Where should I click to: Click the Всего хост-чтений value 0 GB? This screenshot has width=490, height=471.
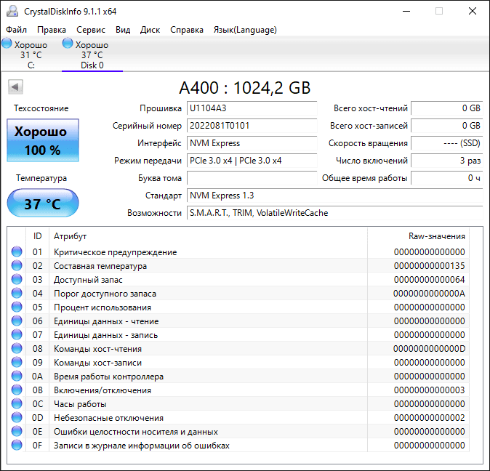pos(447,108)
